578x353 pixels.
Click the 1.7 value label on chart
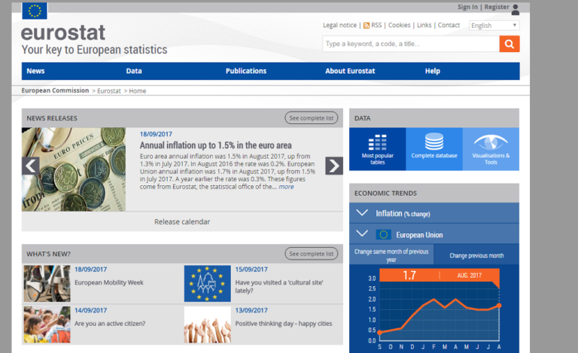pyautogui.click(x=409, y=275)
